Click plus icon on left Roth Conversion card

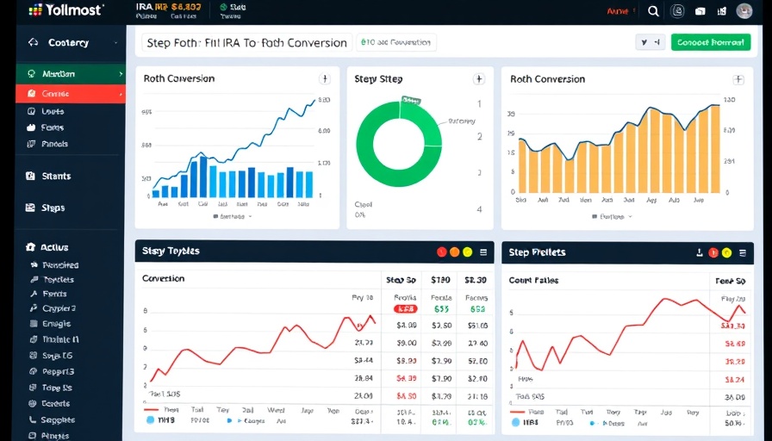point(325,78)
